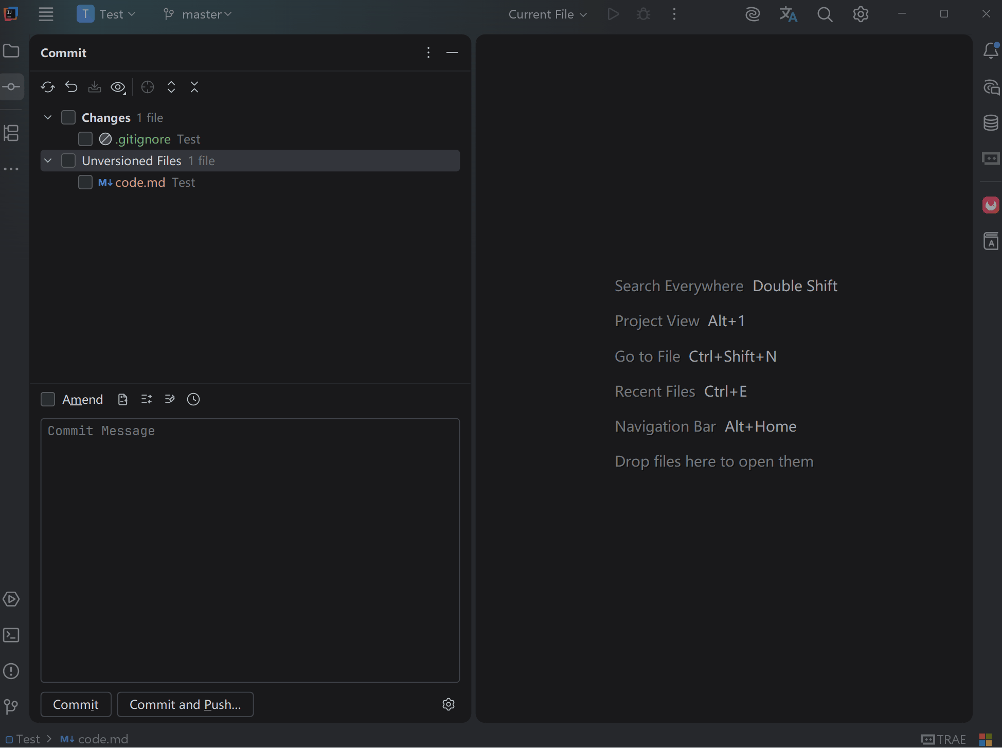This screenshot has width=1002, height=748.
Task: Open the Notifications bell
Action: coord(991,50)
